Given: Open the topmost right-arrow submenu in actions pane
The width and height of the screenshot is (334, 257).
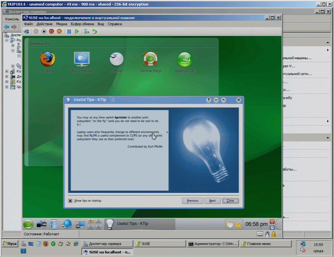Looking at the screenshot, I should pyautogui.click(x=328, y=50).
